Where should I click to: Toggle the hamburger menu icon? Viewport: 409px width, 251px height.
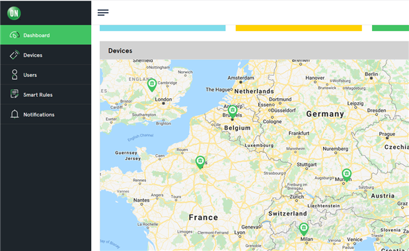point(103,13)
